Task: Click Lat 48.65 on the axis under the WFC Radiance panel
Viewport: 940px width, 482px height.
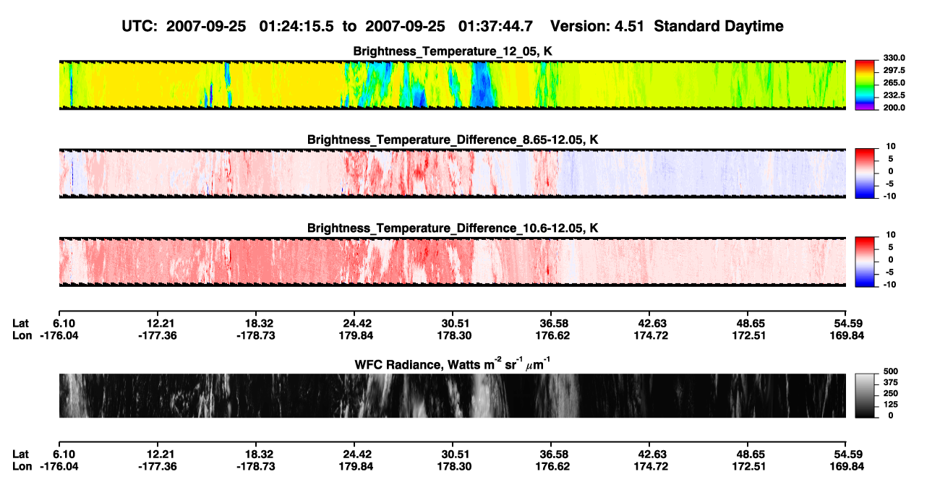Action: coord(748,454)
